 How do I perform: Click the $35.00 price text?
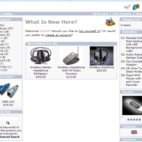pyautogui.click(x=41, y=77)
